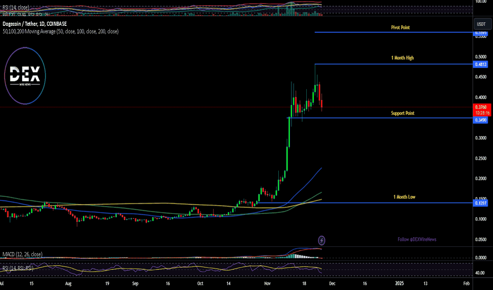
Task: Click the Pivot Point label
Action: coord(400,27)
